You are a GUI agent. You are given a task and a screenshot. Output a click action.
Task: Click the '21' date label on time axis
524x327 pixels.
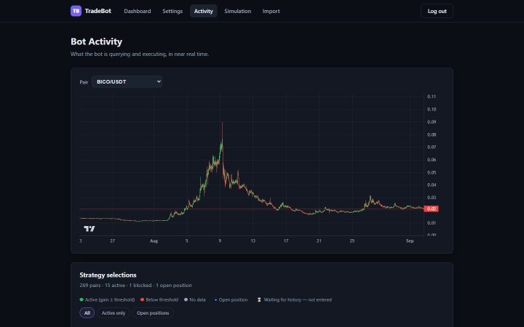tap(319, 241)
